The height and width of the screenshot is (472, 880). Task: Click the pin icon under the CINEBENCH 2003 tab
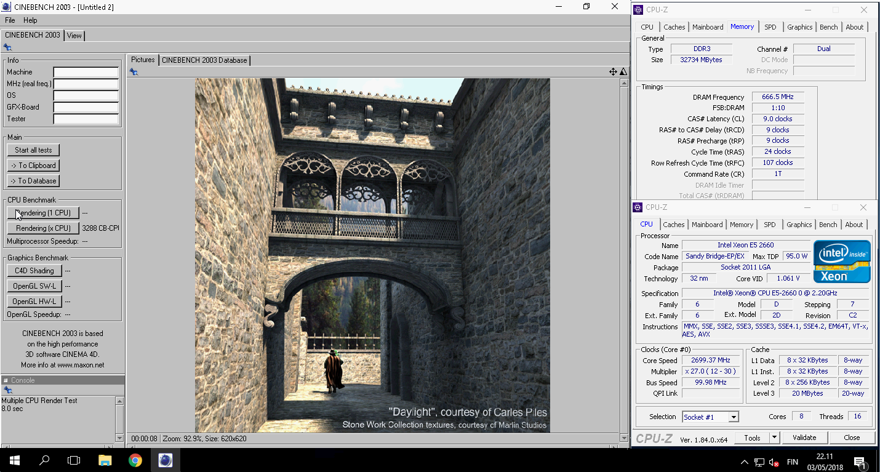7,47
